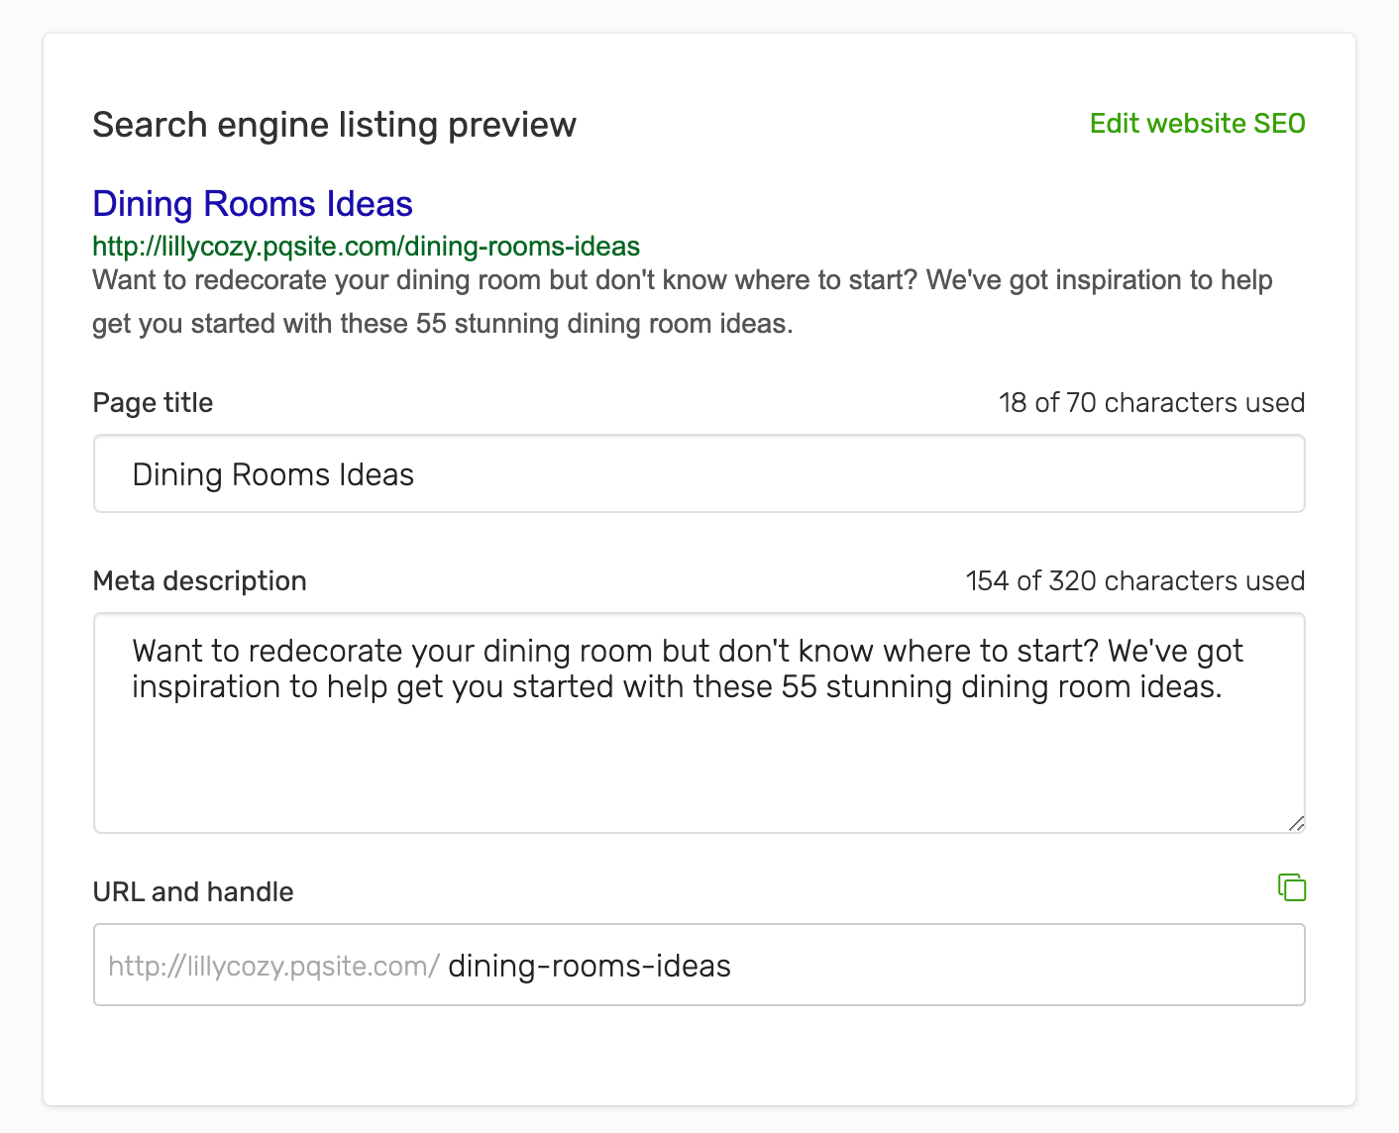Focus the Page title input field
Image resolution: width=1399 pixels, height=1133 pixels.
(x=699, y=473)
